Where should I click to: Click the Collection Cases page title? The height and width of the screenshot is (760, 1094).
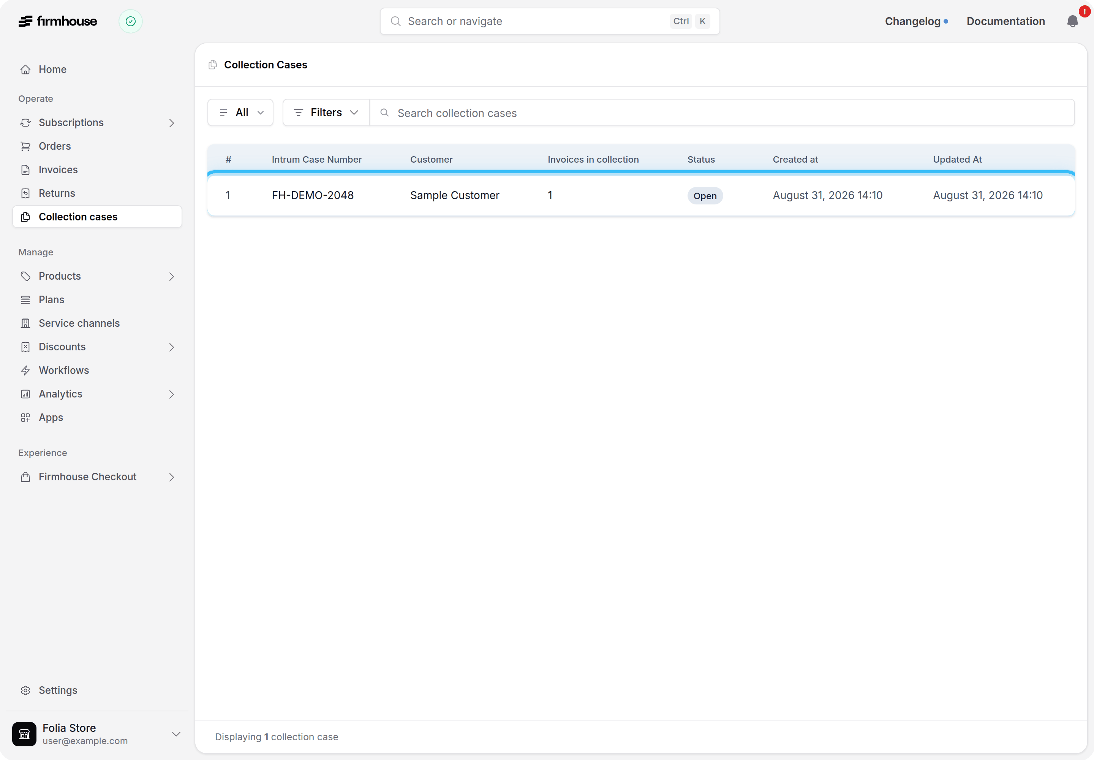(x=266, y=65)
